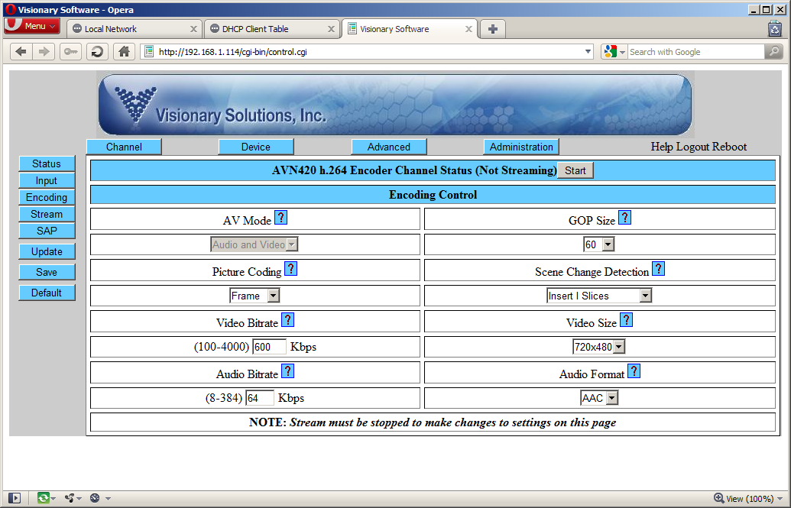The height and width of the screenshot is (508, 791).
Task: Open GOP Size 60 dropdown
Action: pos(599,244)
